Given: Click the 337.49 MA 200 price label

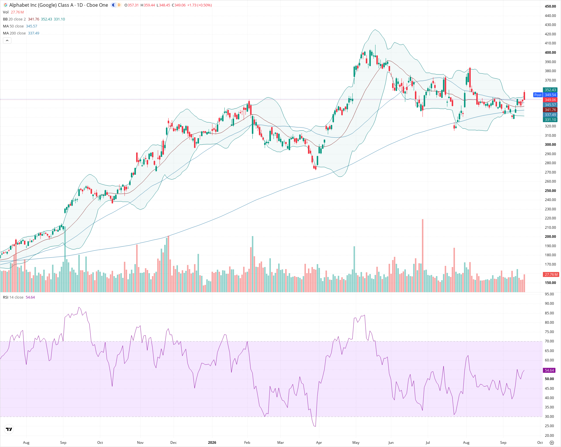Looking at the screenshot, I should coord(550,115).
